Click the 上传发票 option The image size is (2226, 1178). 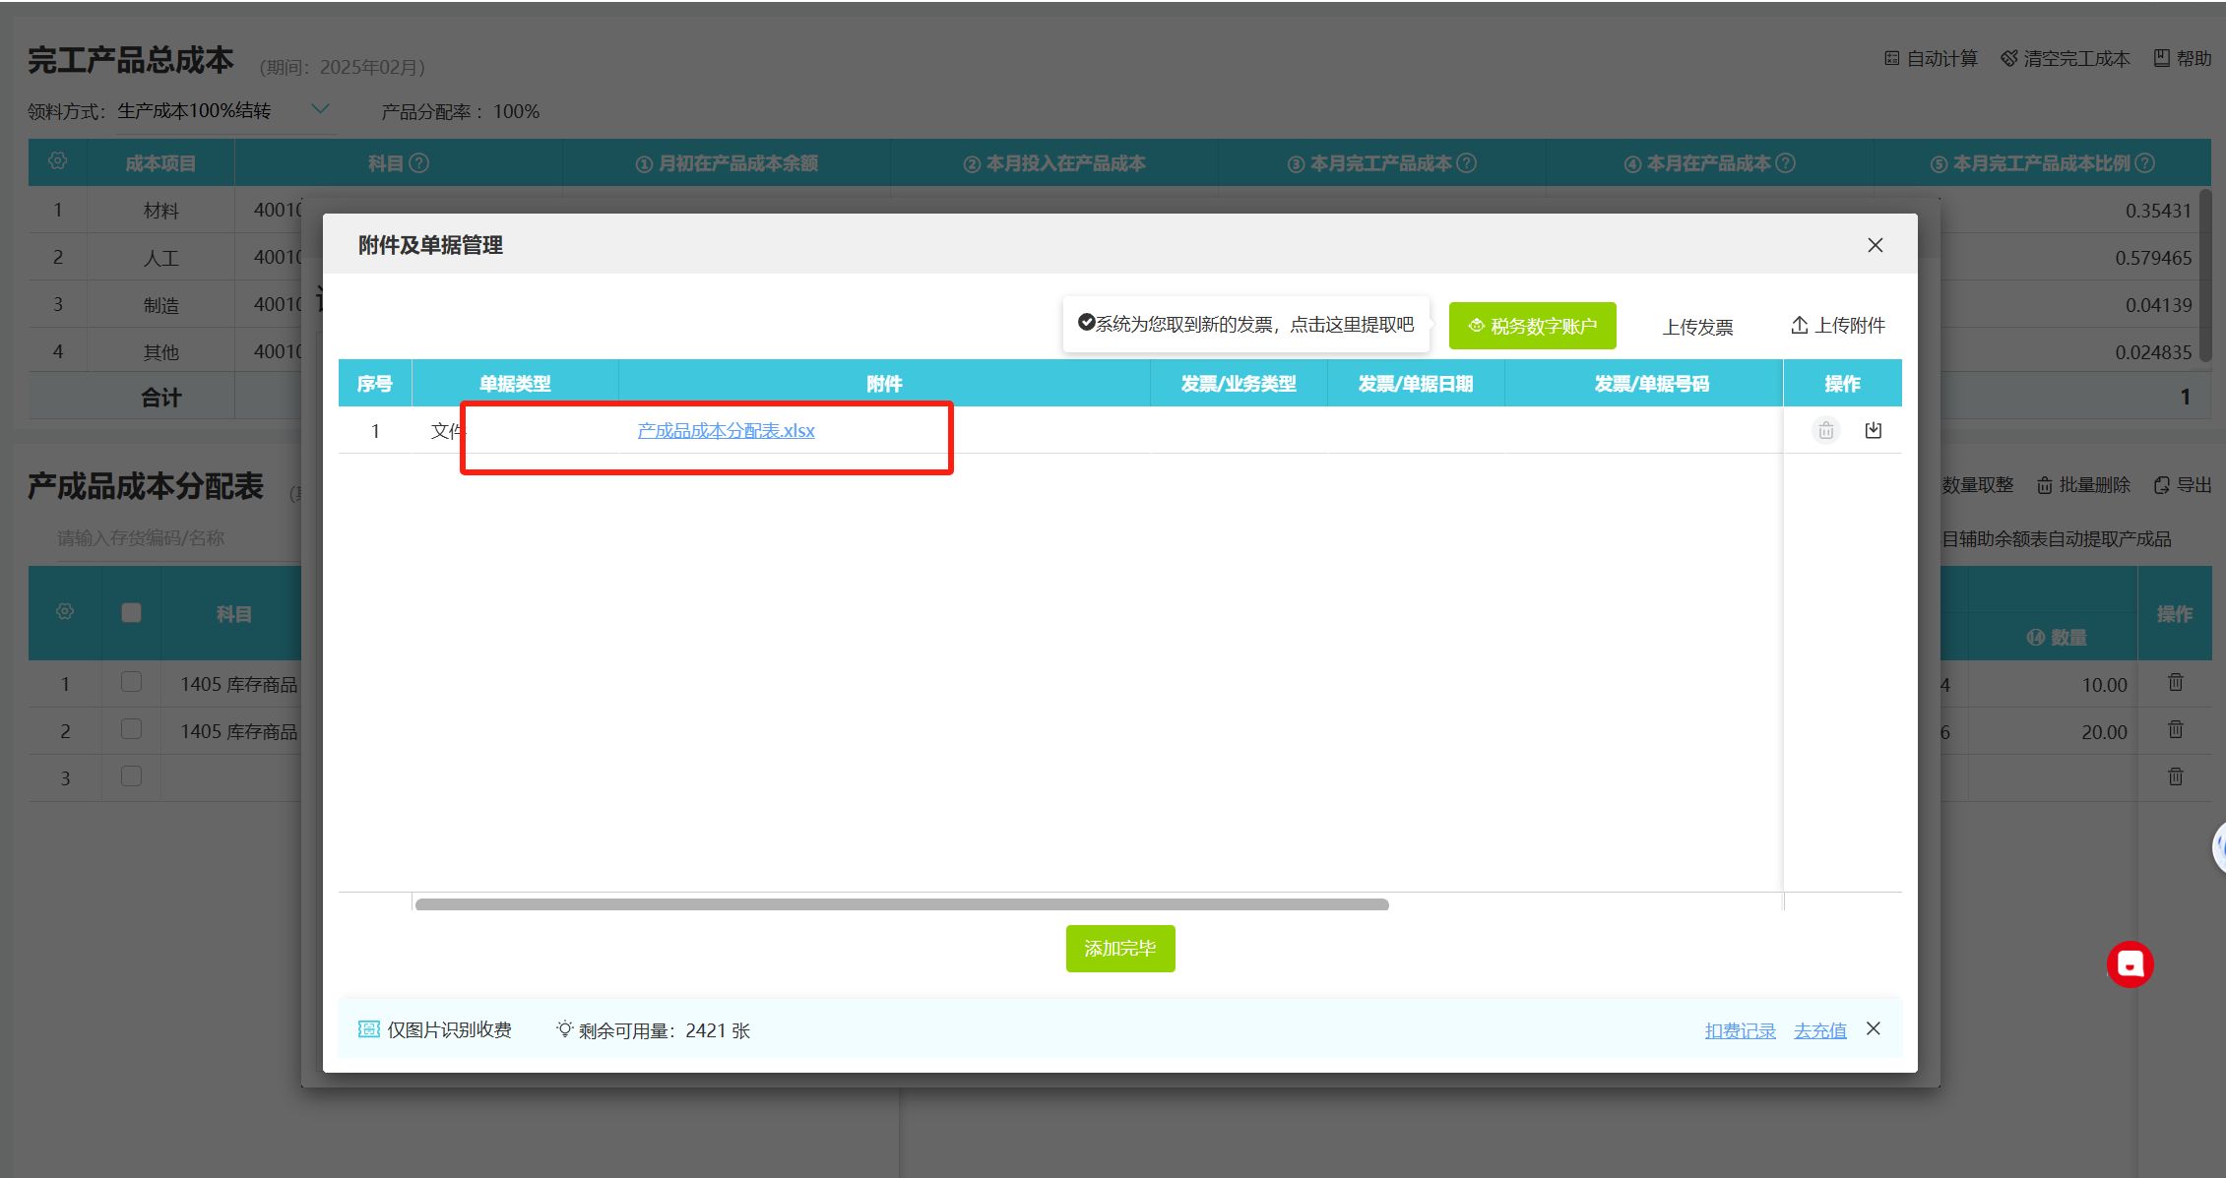click(1697, 327)
